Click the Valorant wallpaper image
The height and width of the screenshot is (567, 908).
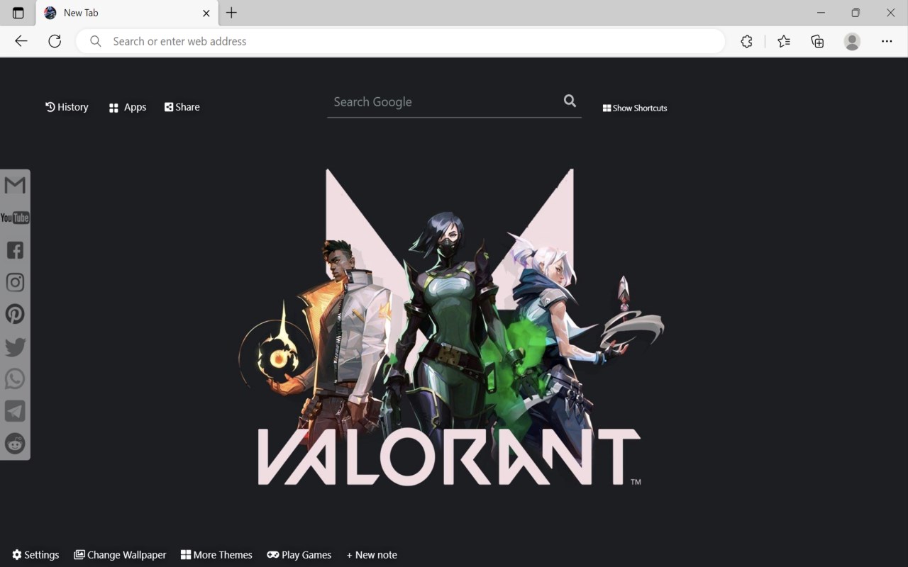[x=450, y=327]
